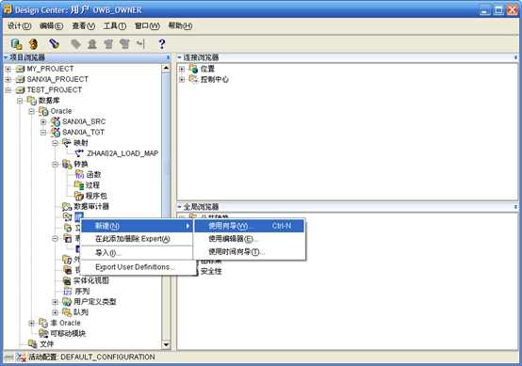
Task: Click the SANXIA_SRC module icon
Action: 56,121
